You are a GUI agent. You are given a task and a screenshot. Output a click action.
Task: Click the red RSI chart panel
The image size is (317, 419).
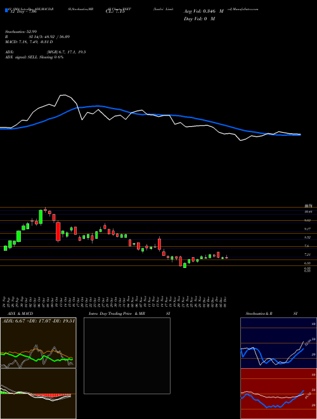(278, 394)
